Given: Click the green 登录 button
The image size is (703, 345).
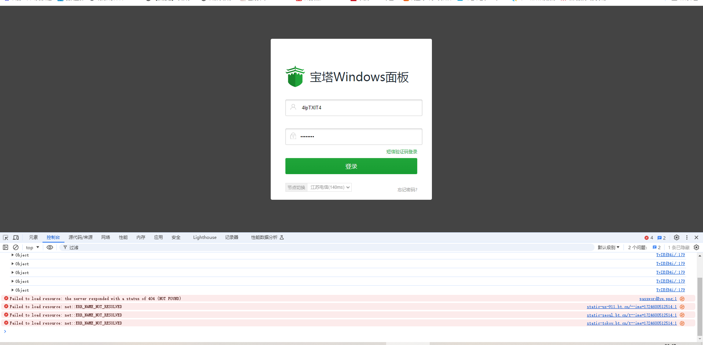Looking at the screenshot, I should pyautogui.click(x=351, y=166).
